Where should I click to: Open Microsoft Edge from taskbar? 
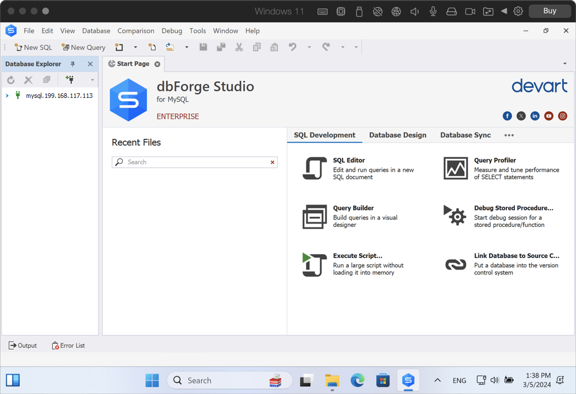click(x=358, y=380)
